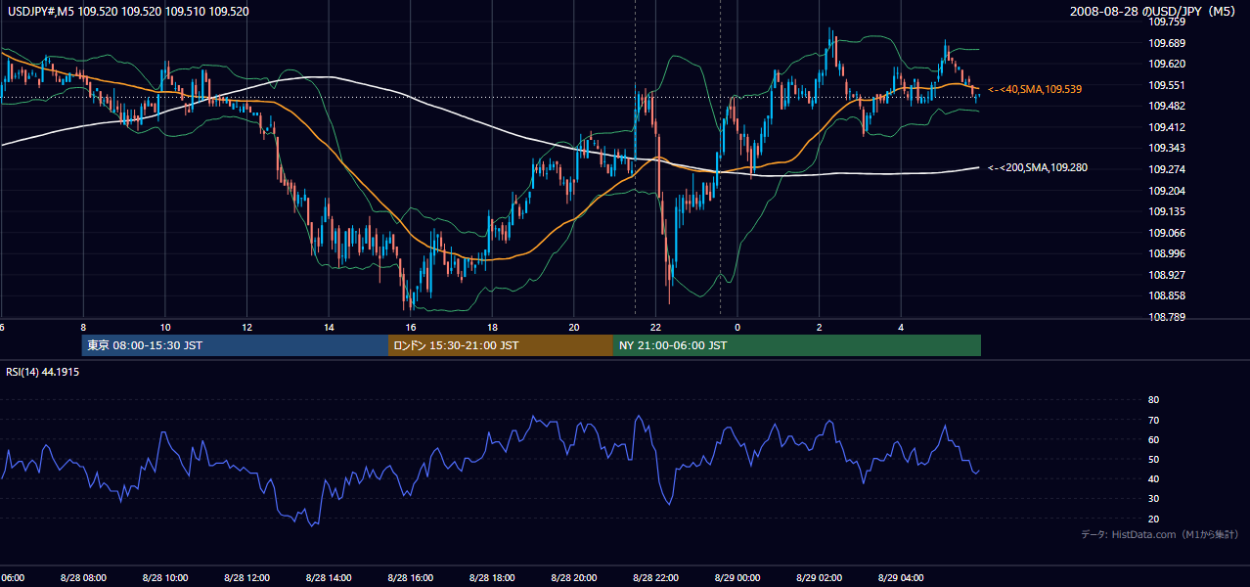Viewport: 1250px width, 587px height.
Task: Click hour tick 12 below the price chart
Action: 246,328
